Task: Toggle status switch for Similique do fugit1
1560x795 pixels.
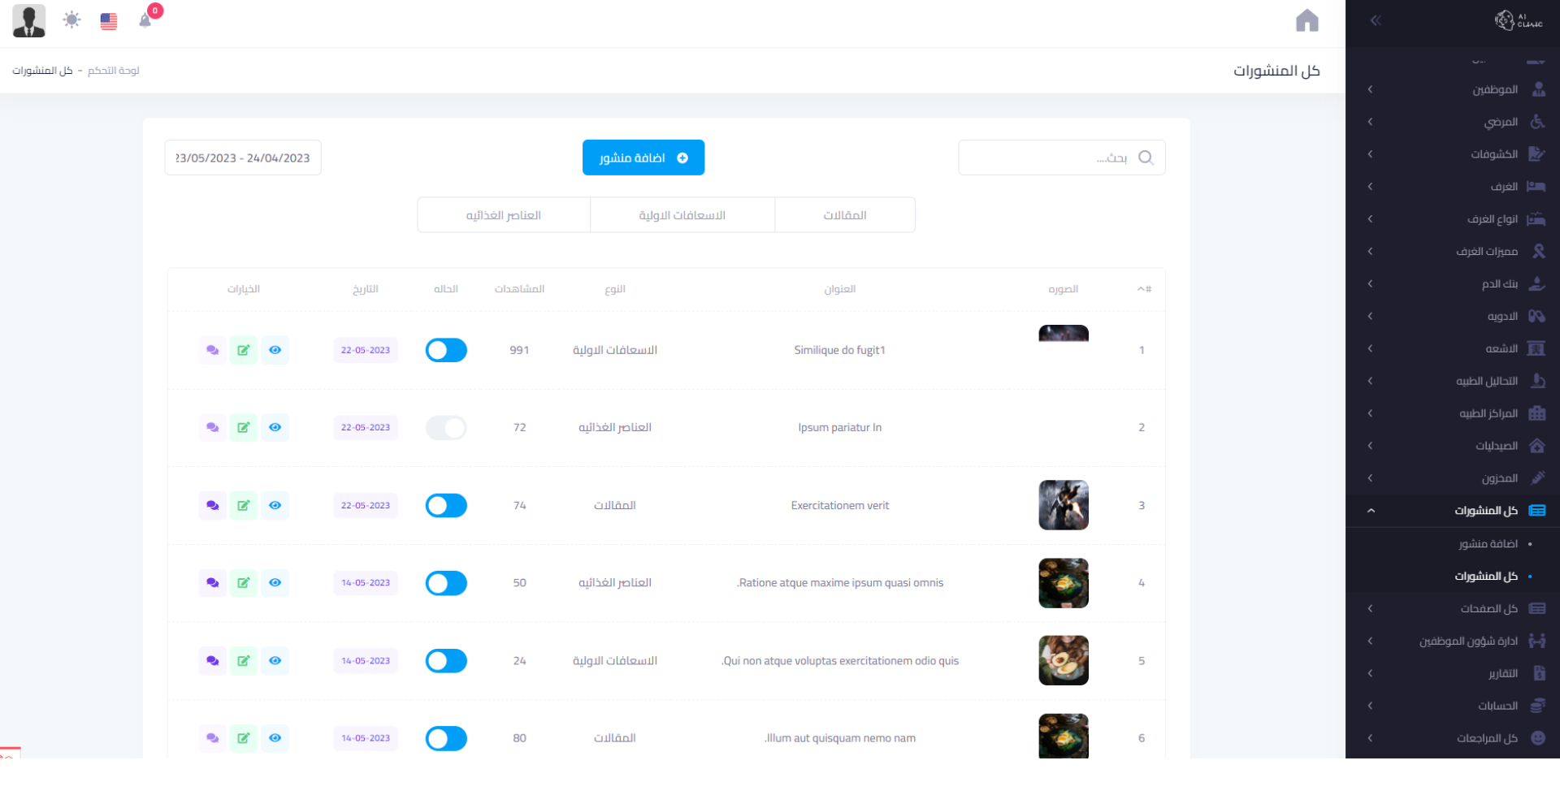Action: coord(446,350)
